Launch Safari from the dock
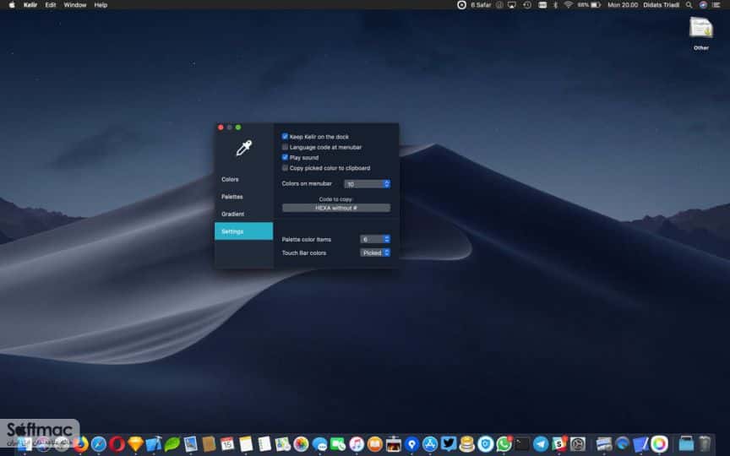 tap(99, 444)
